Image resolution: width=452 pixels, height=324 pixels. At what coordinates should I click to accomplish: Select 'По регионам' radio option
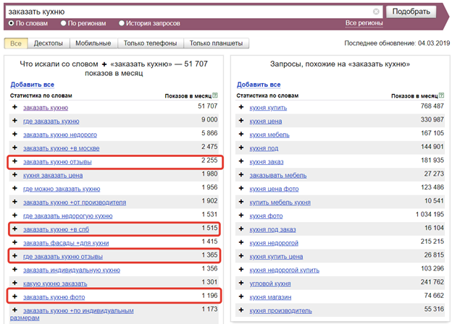pyautogui.click(x=64, y=23)
